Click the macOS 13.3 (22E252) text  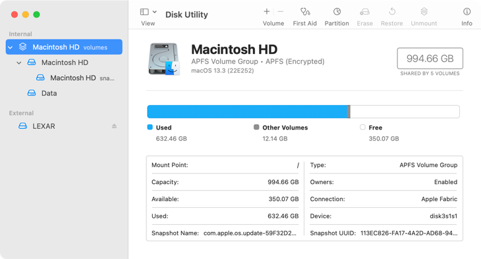point(223,71)
